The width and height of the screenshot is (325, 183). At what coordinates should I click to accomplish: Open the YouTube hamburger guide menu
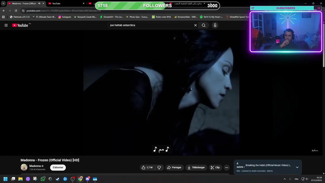click(6, 25)
